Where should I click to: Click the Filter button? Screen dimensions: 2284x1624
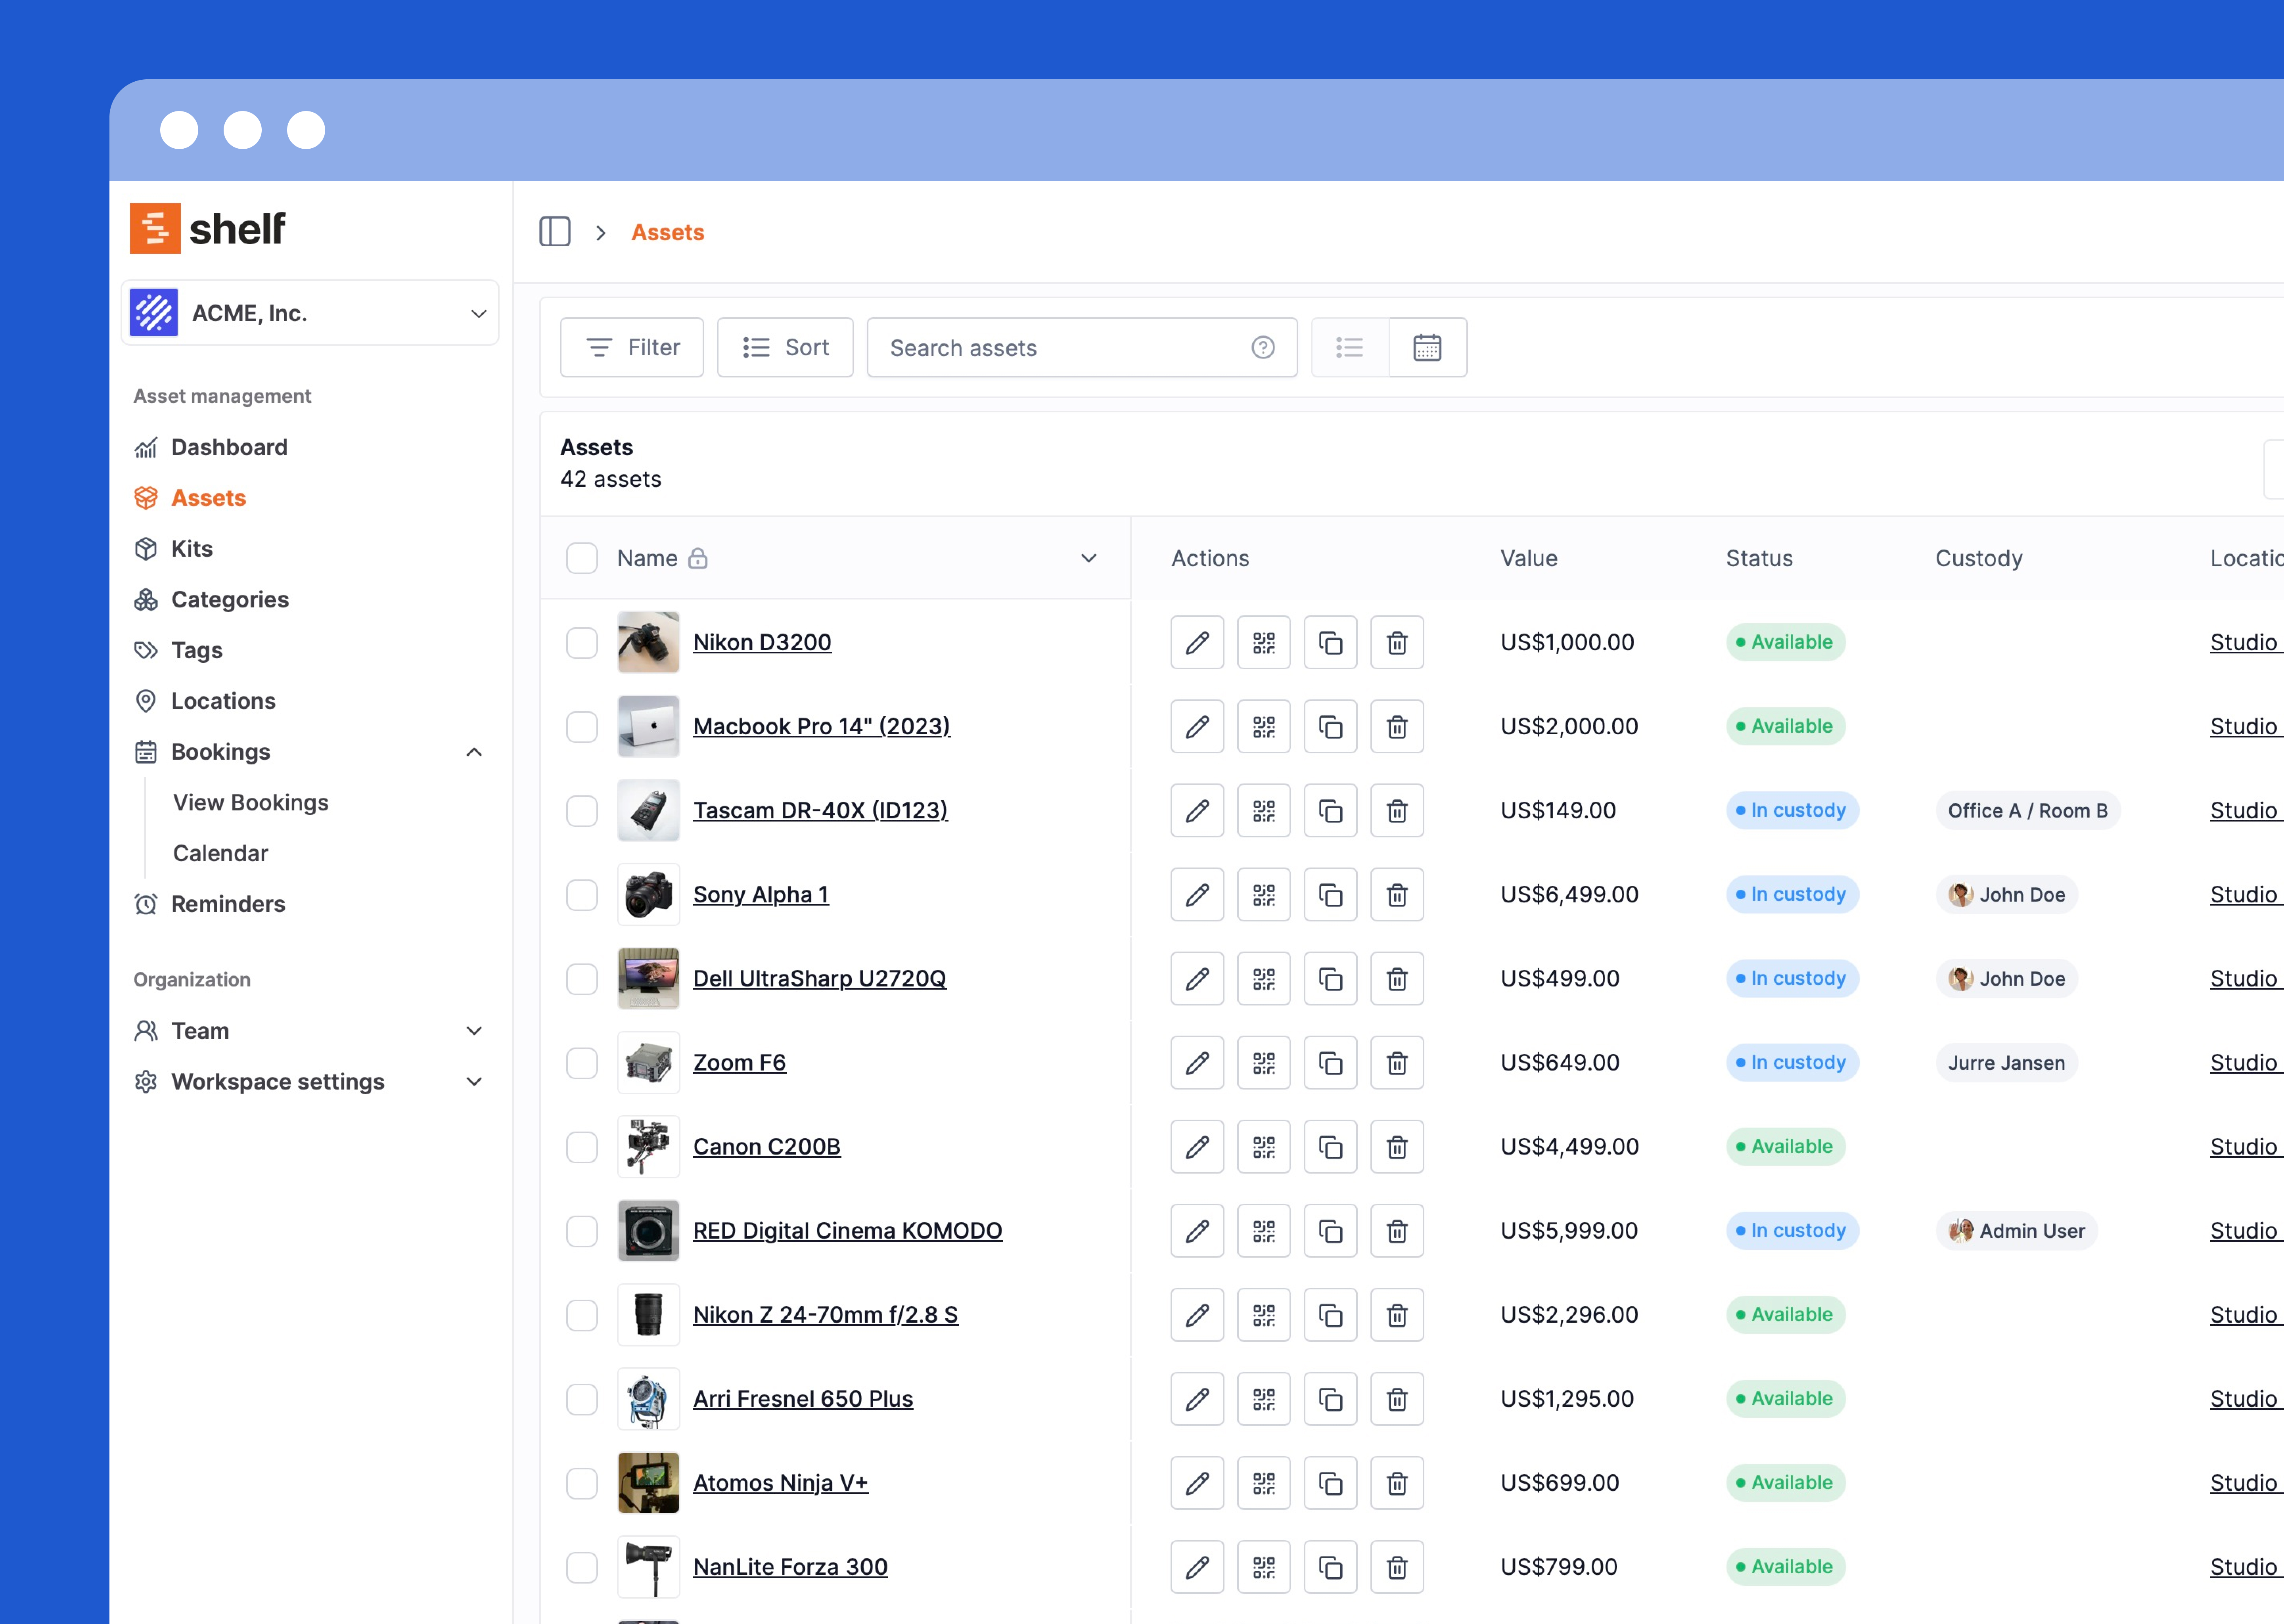pos(632,347)
